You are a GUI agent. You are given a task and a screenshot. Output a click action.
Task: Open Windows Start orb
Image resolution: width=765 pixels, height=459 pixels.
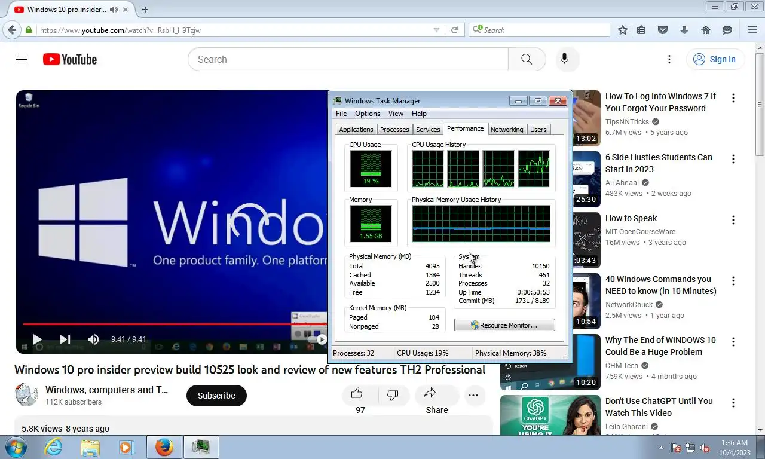[16, 447]
